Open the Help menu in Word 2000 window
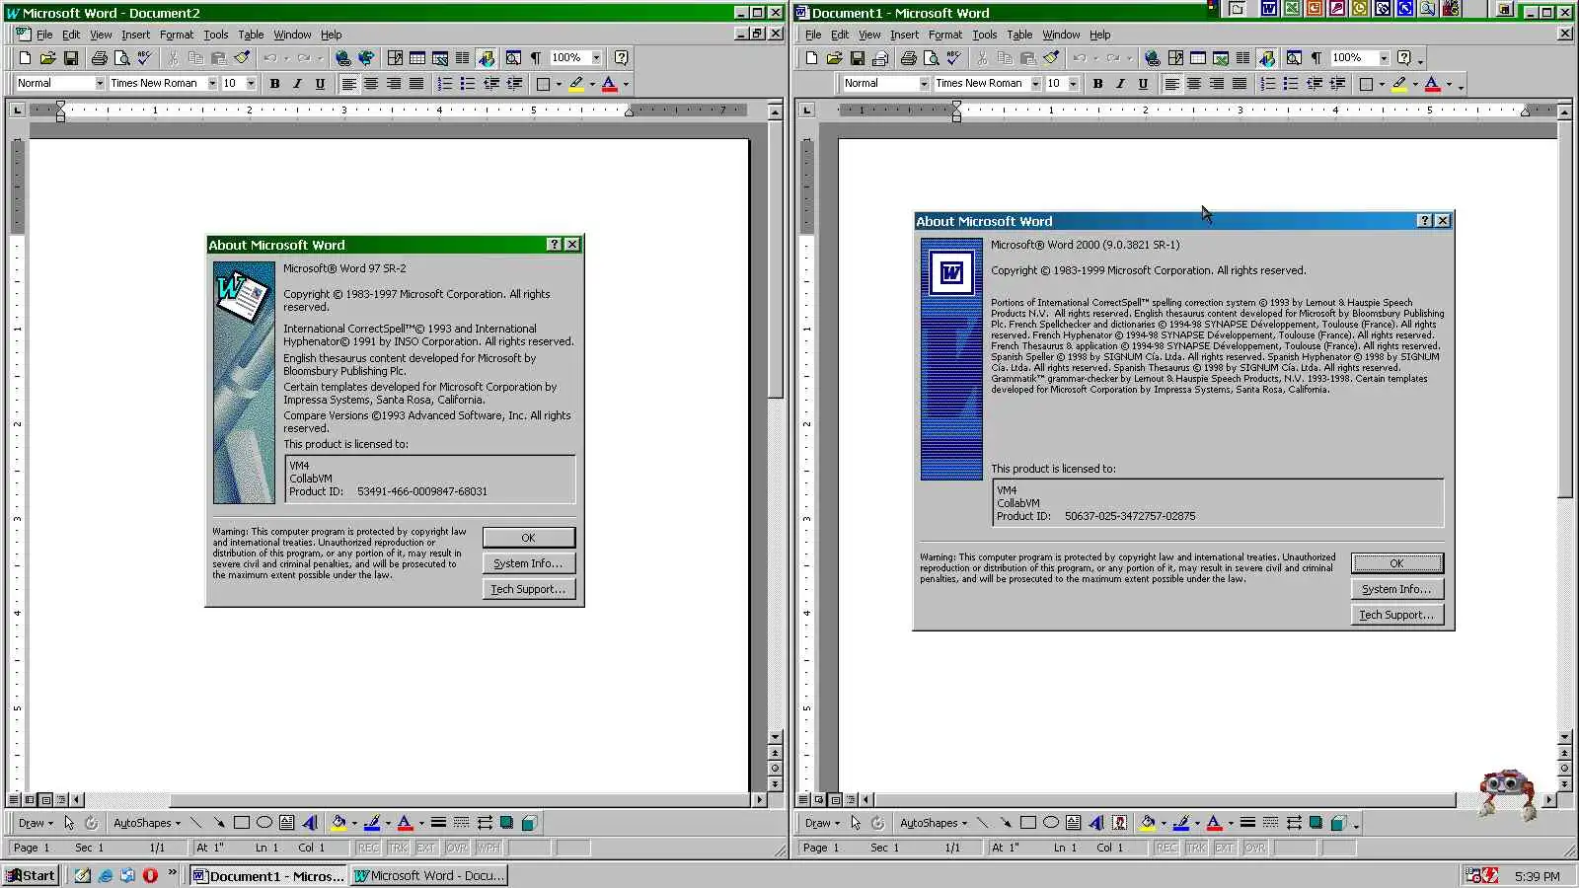Screen dimensions: 1579x888 [1099, 35]
